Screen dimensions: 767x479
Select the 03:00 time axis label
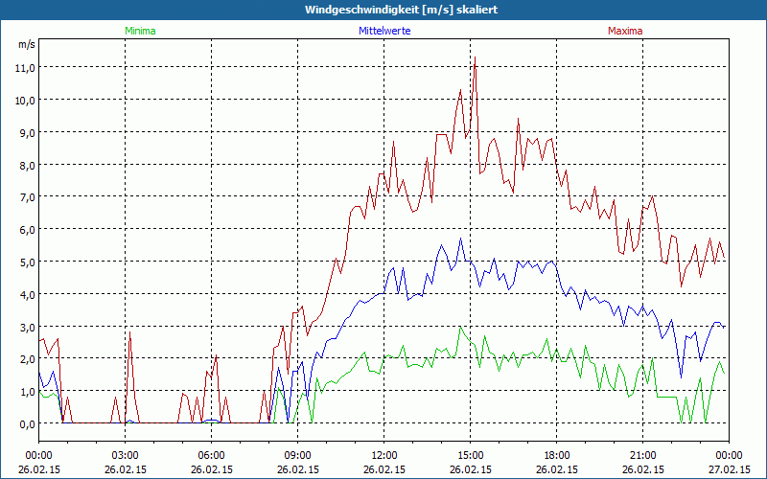click(125, 455)
